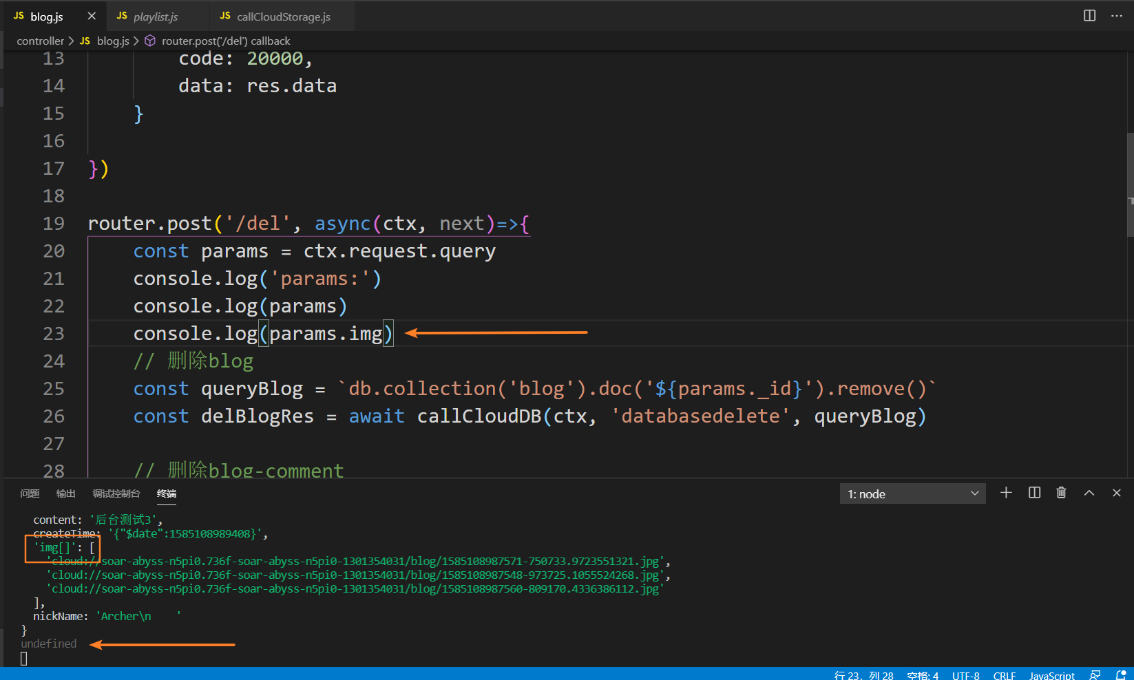Screen dimensions: 1134x680
Task: Select the 终端 (Terminal) panel tab
Action: point(166,493)
